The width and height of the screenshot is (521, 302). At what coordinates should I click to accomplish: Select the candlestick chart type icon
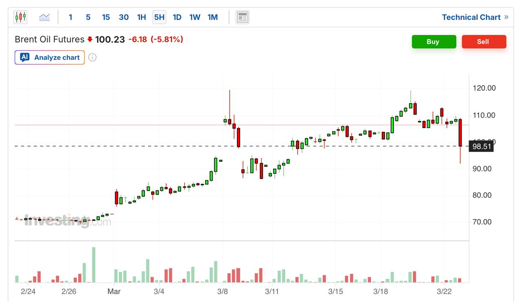[20, 17]
